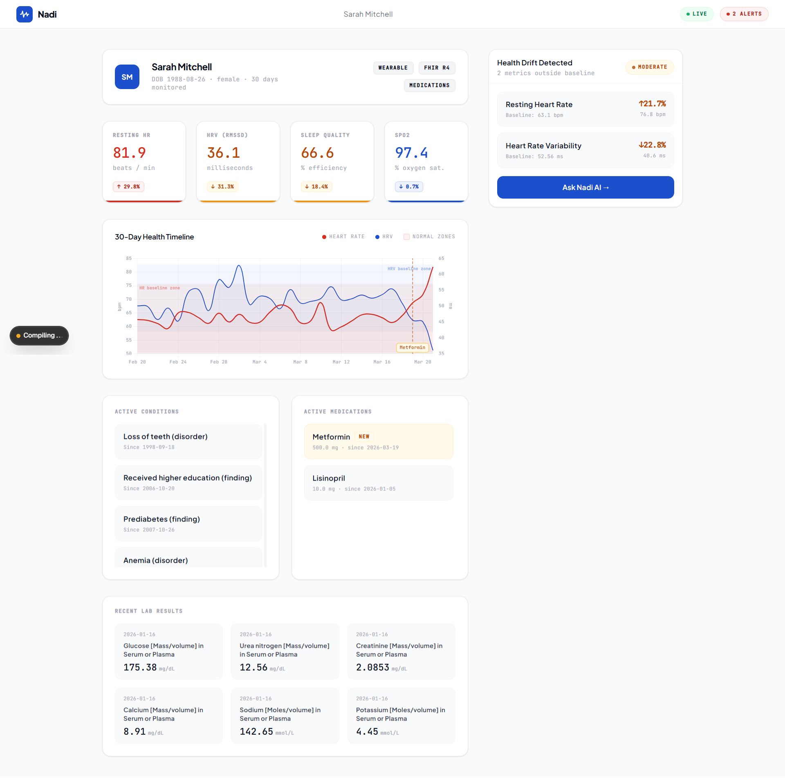Click the HRV 31.3% down-arrow badge
This screenshot has height=778, width=785.
222,187
